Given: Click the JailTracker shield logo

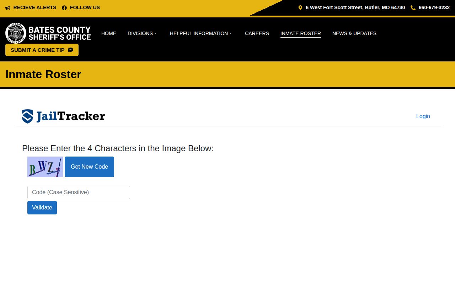Looking at the screenshot, I should coord(27,116).
